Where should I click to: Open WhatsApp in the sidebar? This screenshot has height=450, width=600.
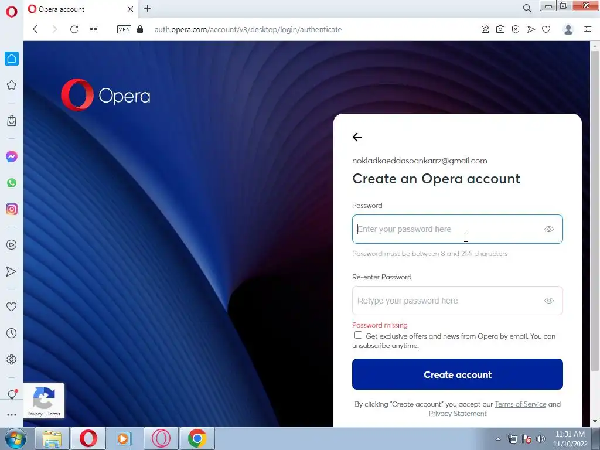point(12,183)
